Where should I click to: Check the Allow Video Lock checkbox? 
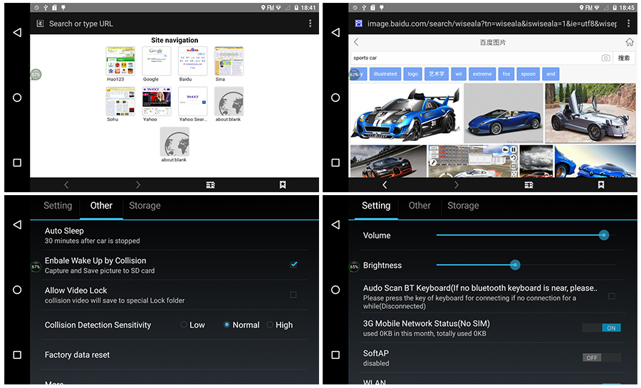coord(293,294)
